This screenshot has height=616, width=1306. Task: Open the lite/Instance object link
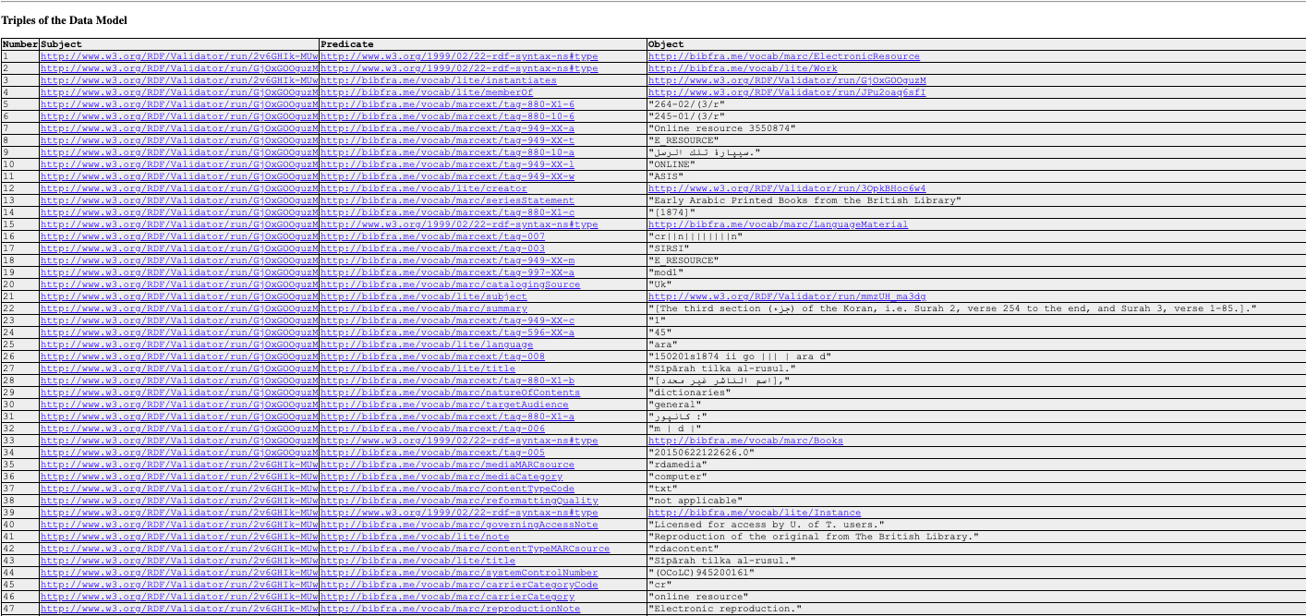click(x=754, y=513)
